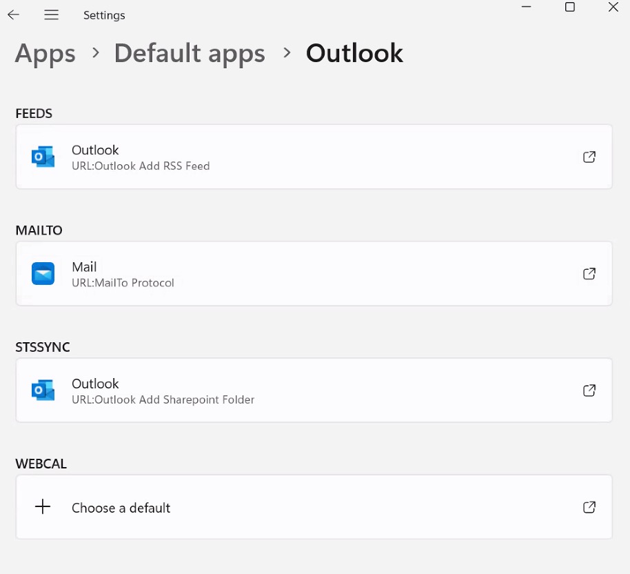The width and height of the screenshot is (630, 574).
Task: Open the hamburger navigation menu
Action: pos(52,15)
